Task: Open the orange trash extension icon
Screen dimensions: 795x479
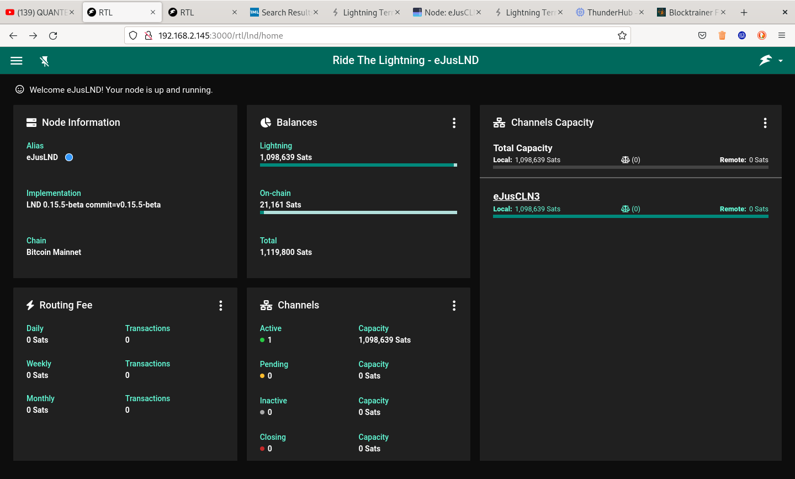Action: point(722,35)
